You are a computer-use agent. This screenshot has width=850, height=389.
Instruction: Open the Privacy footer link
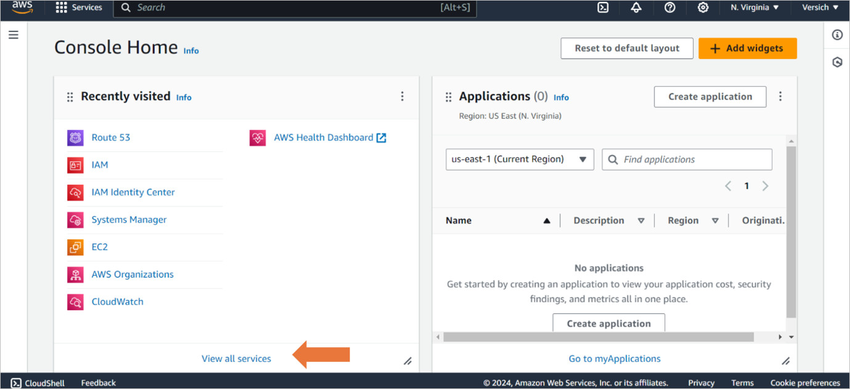tap(701, 383)
